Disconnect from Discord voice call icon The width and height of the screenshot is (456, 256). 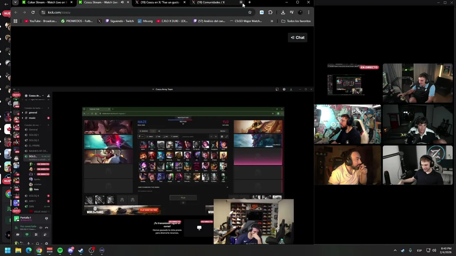pyautogui.click(x=46, y=228)
